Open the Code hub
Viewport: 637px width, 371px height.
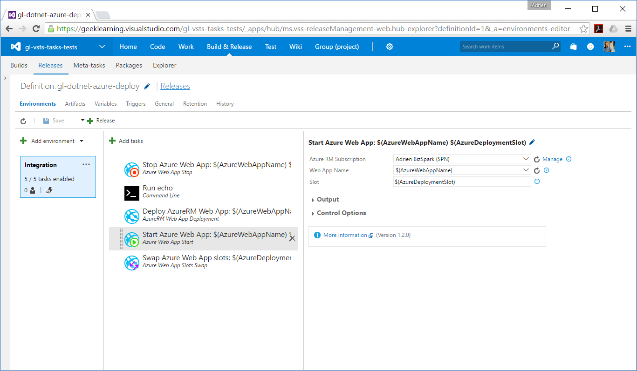(x=158, y=47)
